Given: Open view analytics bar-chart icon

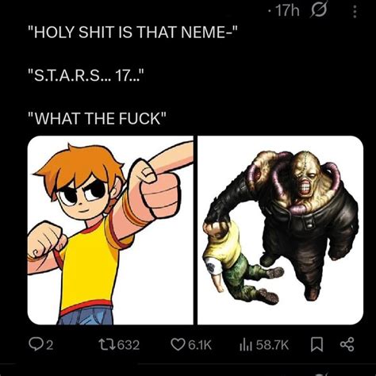Looking at the screenshot, I should pyautogui.click(x=246, y=345).
